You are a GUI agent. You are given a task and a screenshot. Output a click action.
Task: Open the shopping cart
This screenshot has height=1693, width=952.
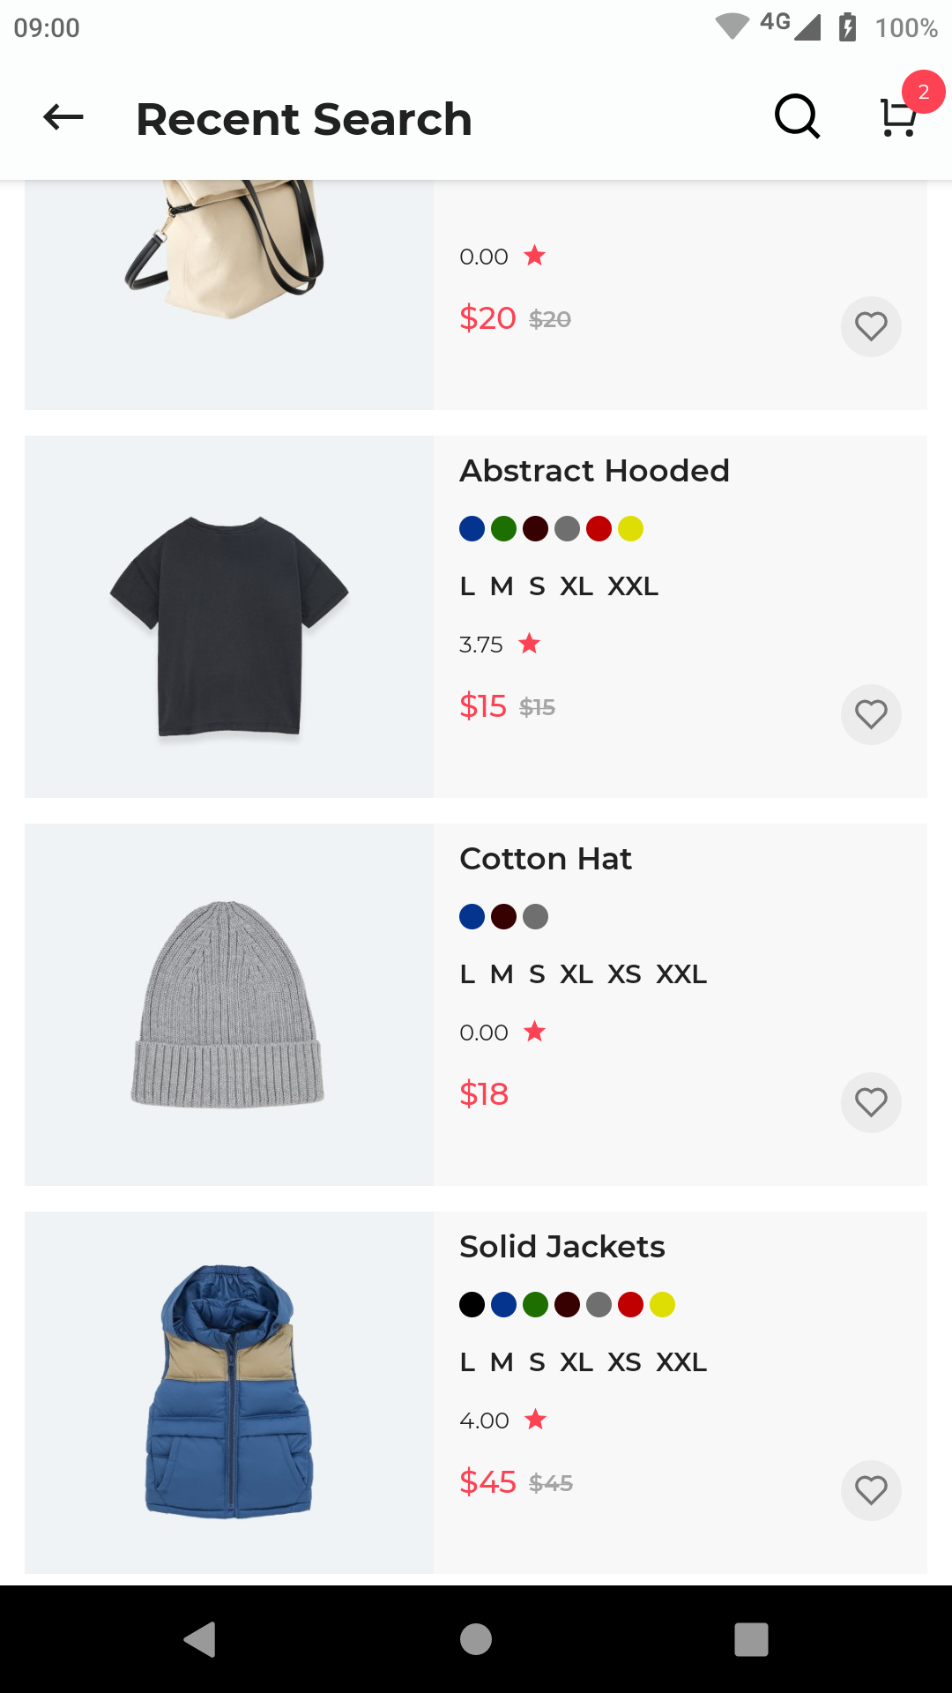(x=899, y=117)
